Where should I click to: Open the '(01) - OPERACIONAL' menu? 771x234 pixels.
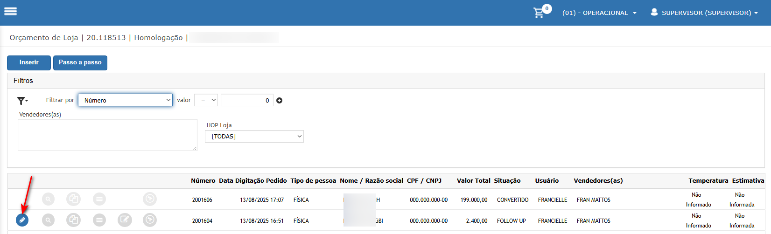599,13
